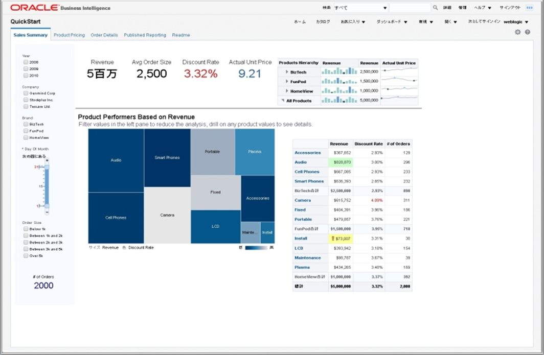The image size is (544, 355).
Task: Click the Audio revenue cell $828,870
Action: (x=341, y=162)
